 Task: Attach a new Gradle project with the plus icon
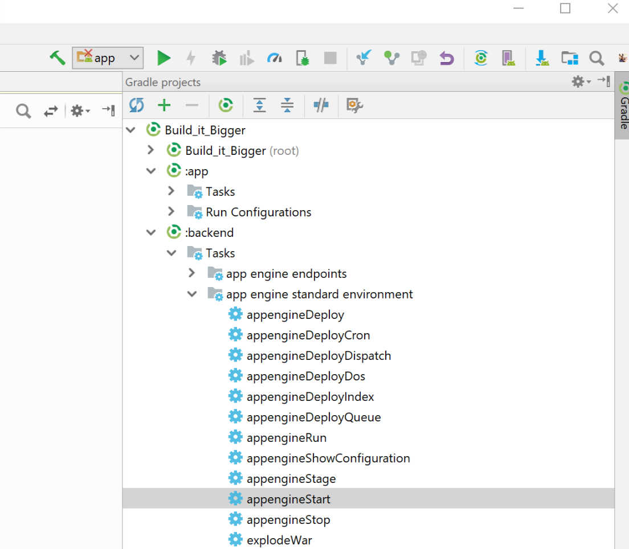coord(164,105)
